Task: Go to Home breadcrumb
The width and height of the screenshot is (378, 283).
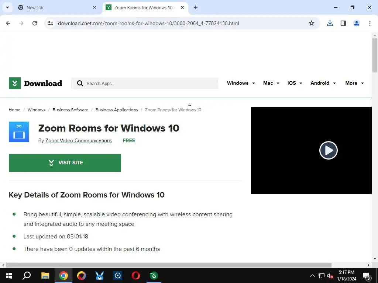Action: pos(14,110)
